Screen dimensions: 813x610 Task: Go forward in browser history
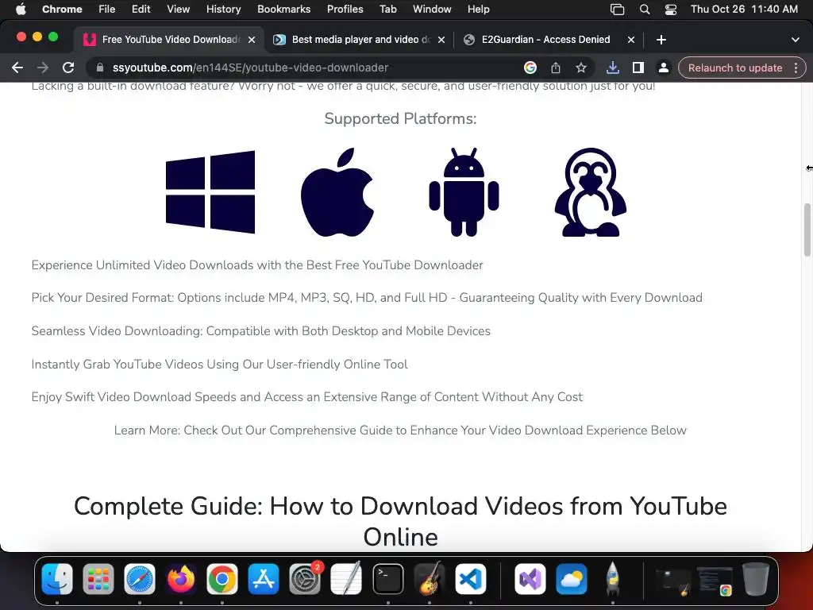point(43,68)
